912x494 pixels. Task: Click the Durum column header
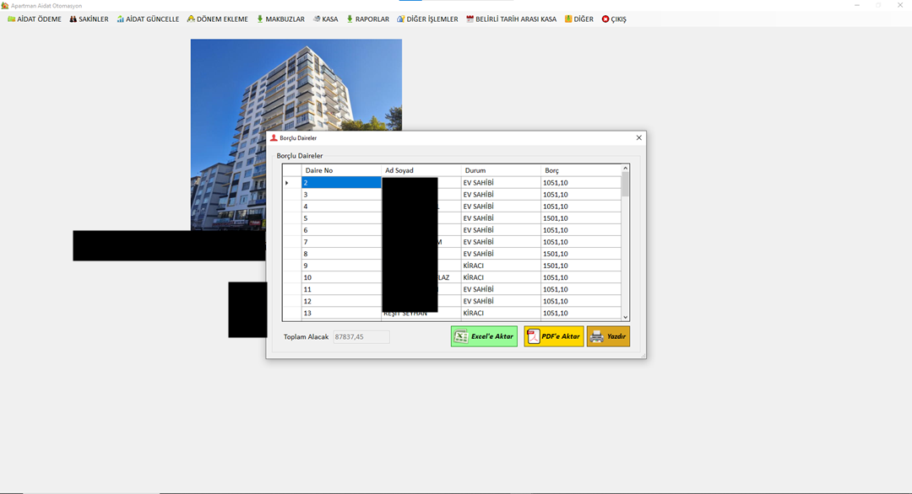500,170
